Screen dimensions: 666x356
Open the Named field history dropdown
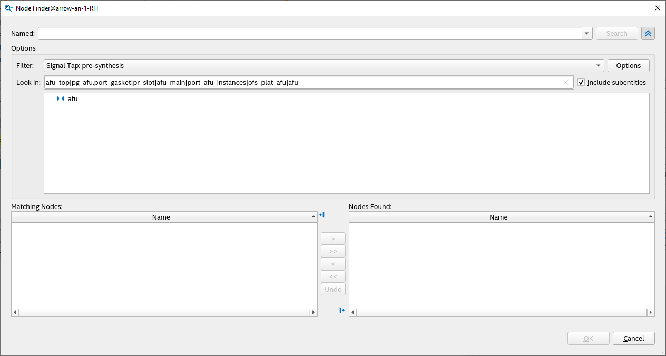point(586,33)
